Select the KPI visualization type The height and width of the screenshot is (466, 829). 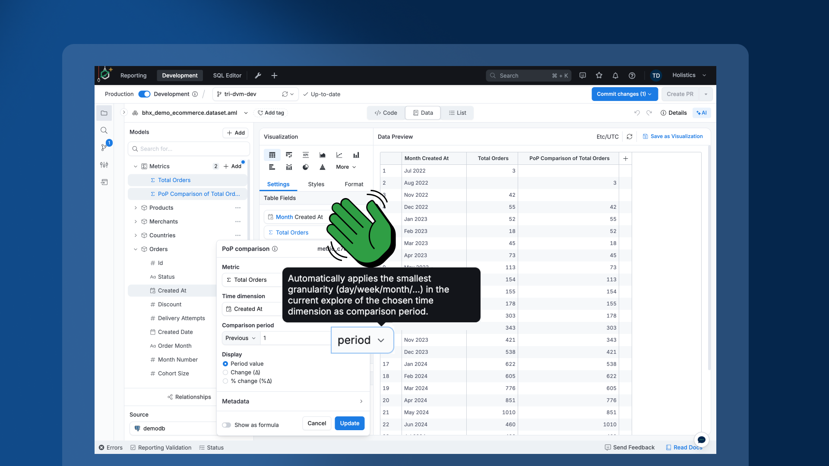pyautogui.click(x=306, y=155)
